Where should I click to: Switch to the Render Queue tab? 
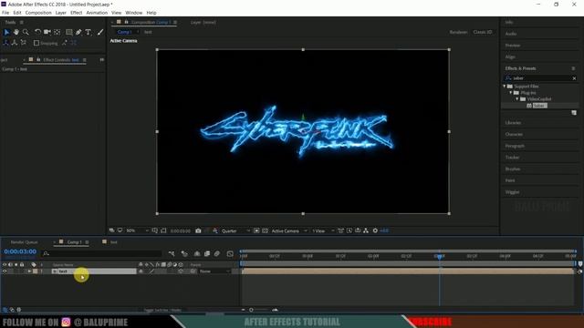pos(25,242)
